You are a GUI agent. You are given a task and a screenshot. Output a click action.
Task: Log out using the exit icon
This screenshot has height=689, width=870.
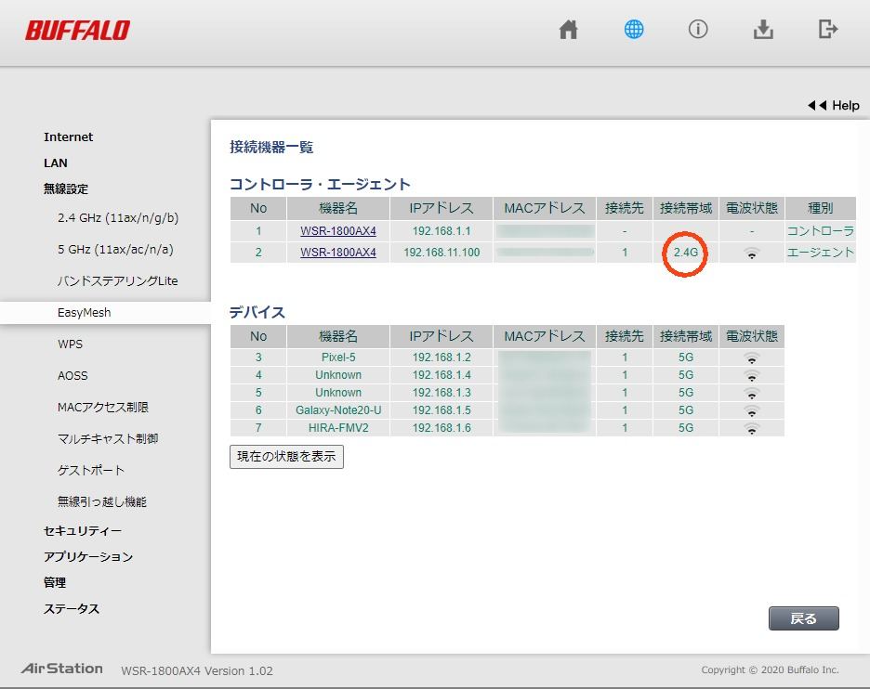coord(828,29)
